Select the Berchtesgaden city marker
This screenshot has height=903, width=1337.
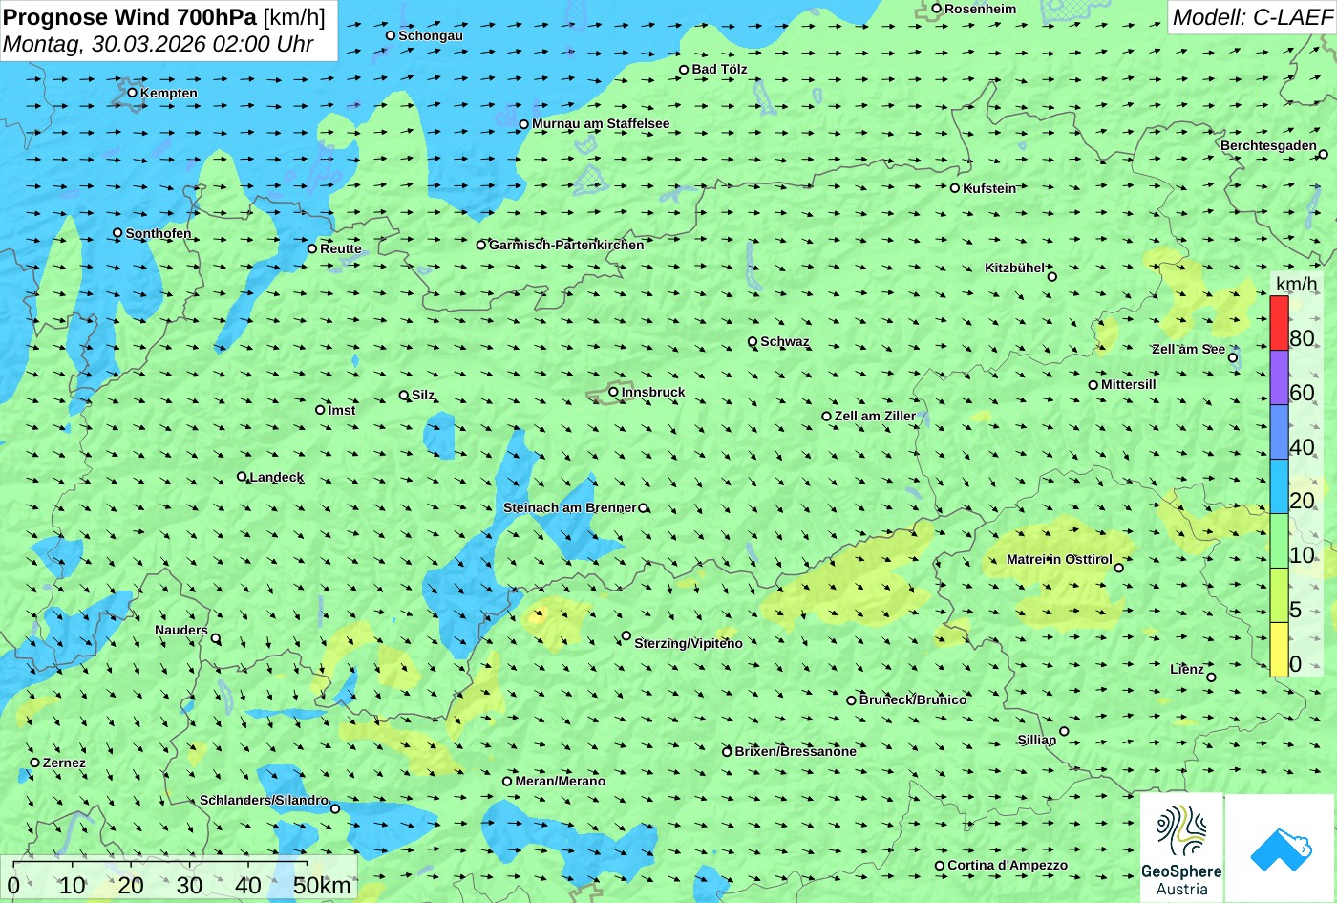tap(1324, 154)
